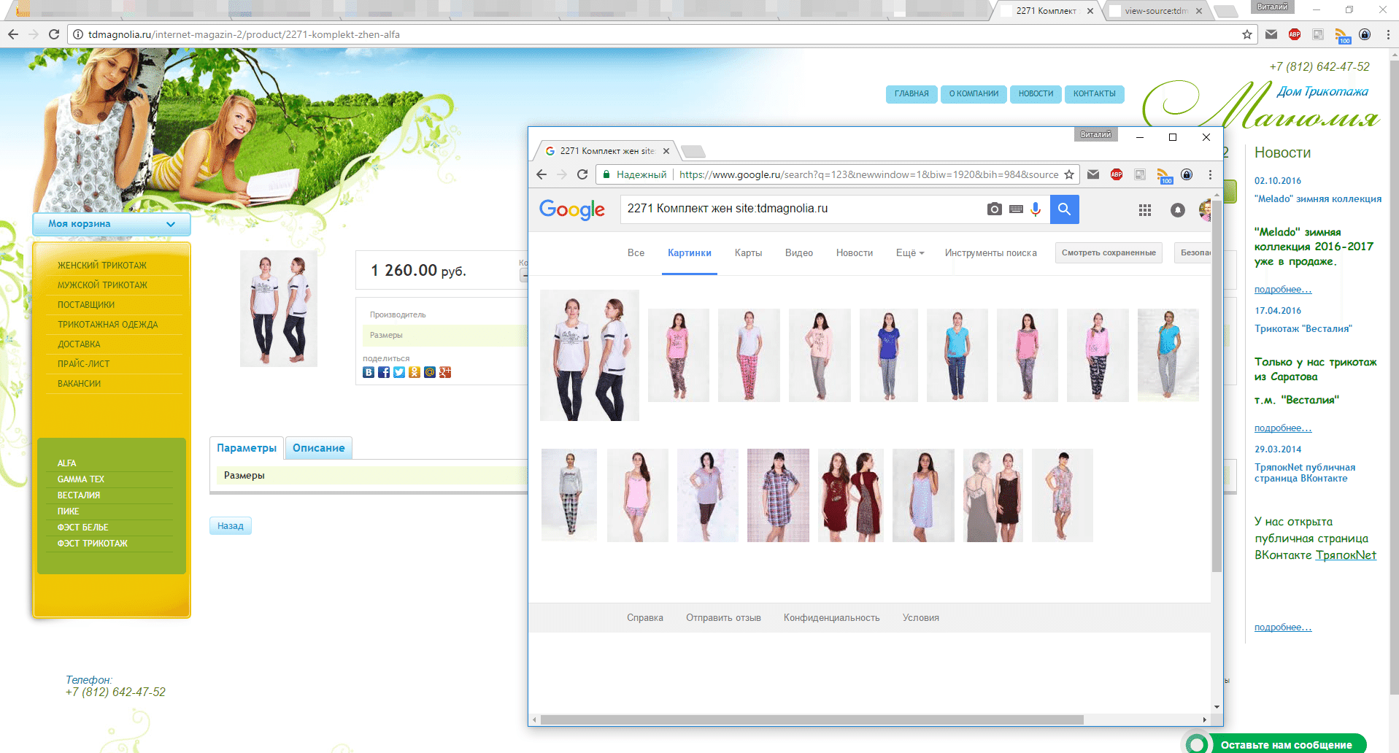Screen dimensions: 1399x753
Task: Open Google notifications bell icon
Action: pyautogui.click(x=1177, y=210)
